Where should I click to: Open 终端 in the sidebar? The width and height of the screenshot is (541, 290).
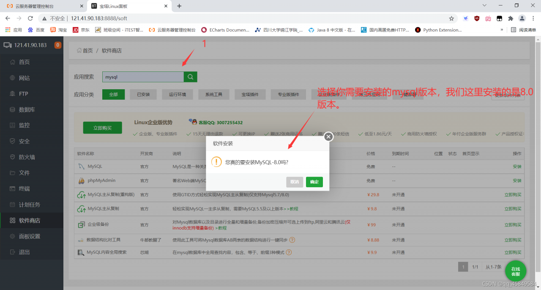(x=24, y=189)
